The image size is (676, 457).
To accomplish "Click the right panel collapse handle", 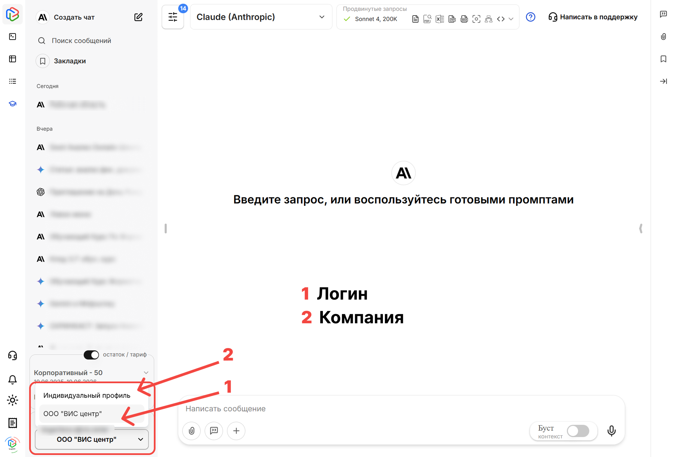I will point(641,228).
